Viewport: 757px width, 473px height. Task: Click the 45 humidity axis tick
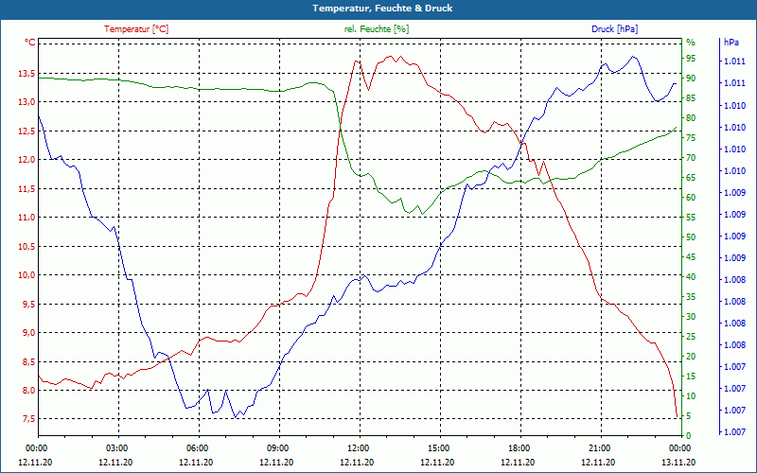[691, 256]
